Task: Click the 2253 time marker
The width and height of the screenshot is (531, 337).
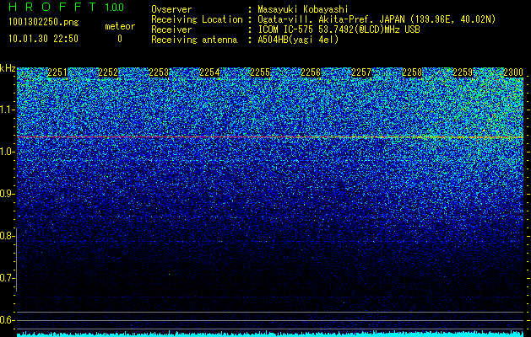Action: coord(159,72)
